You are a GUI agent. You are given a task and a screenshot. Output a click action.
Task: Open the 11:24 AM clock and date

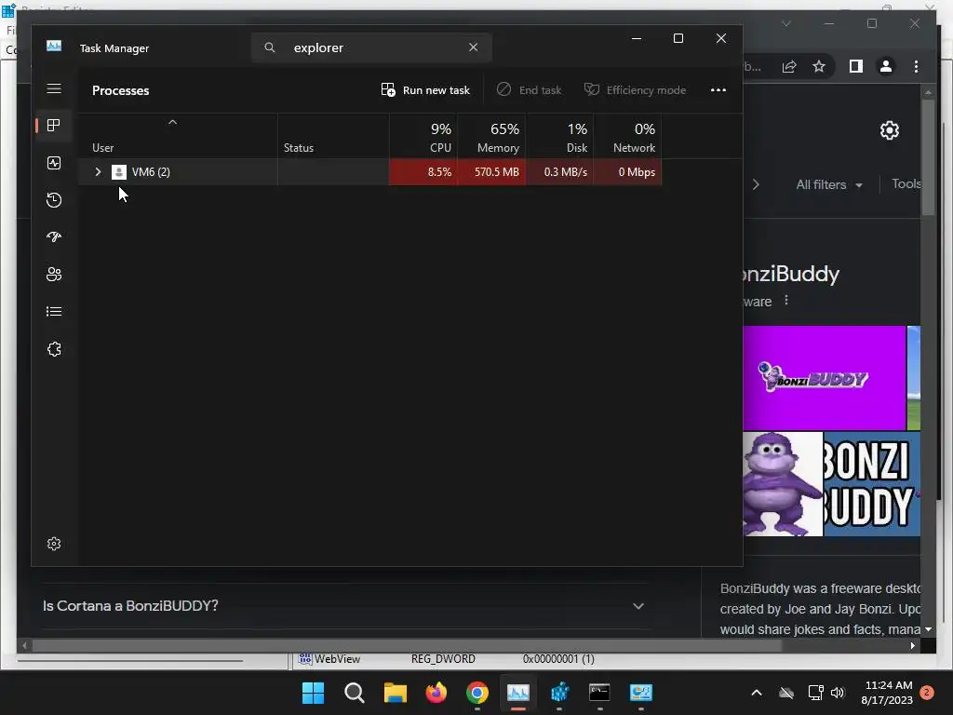pos(887,693)
